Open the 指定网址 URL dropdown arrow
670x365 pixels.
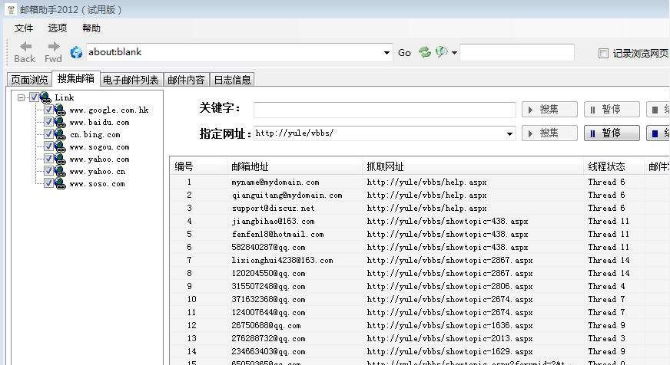coord(509,134)
